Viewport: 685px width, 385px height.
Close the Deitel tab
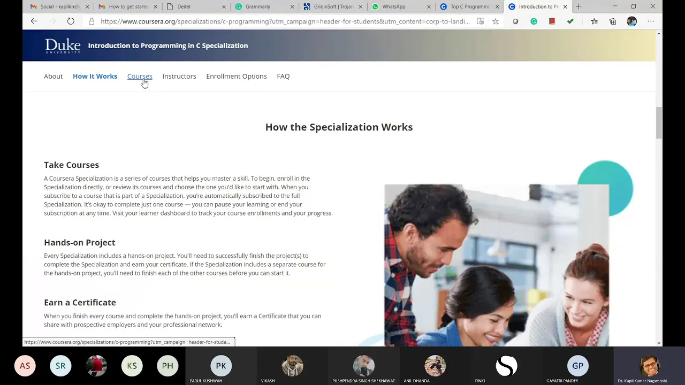224,6
